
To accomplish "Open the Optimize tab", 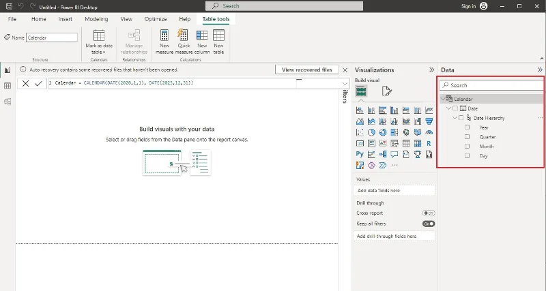I will (x=156, y=19).
